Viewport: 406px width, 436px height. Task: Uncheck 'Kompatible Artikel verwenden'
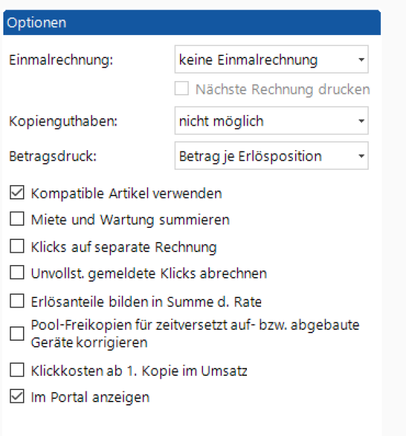(x=17, y=193)
